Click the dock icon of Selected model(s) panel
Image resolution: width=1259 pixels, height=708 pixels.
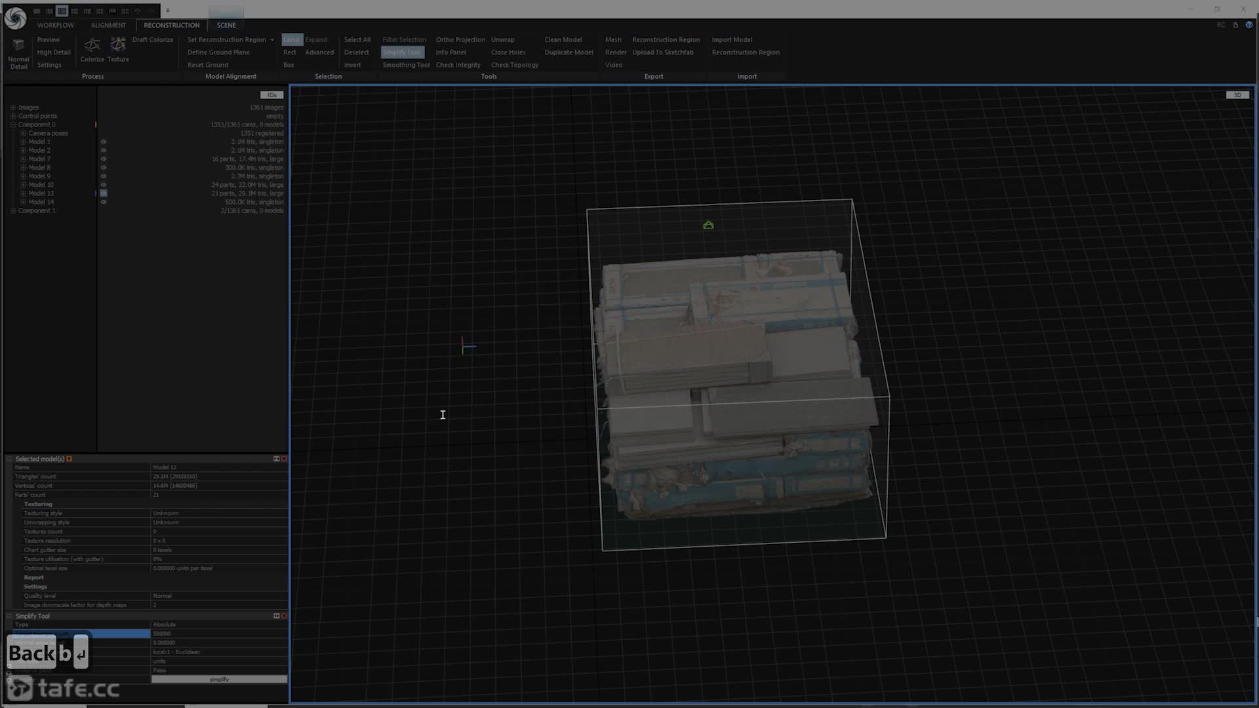(276, 459)
